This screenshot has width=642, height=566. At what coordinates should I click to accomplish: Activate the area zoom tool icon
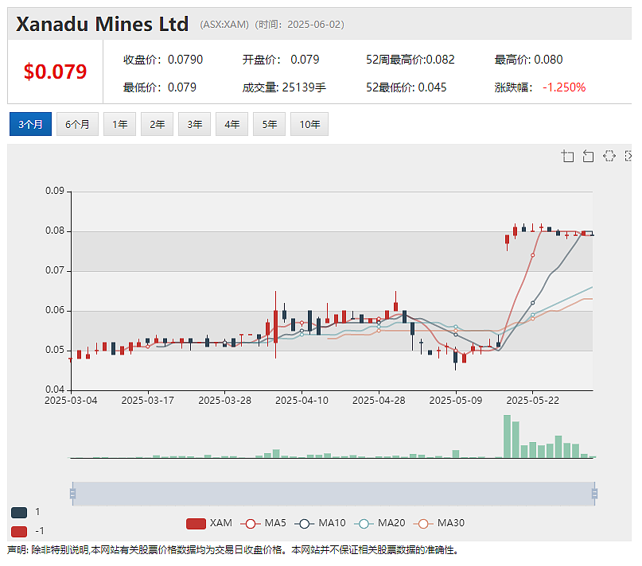pos(567,156)
